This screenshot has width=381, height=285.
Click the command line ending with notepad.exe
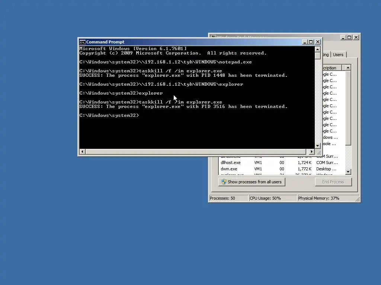(x=166, y=62)
